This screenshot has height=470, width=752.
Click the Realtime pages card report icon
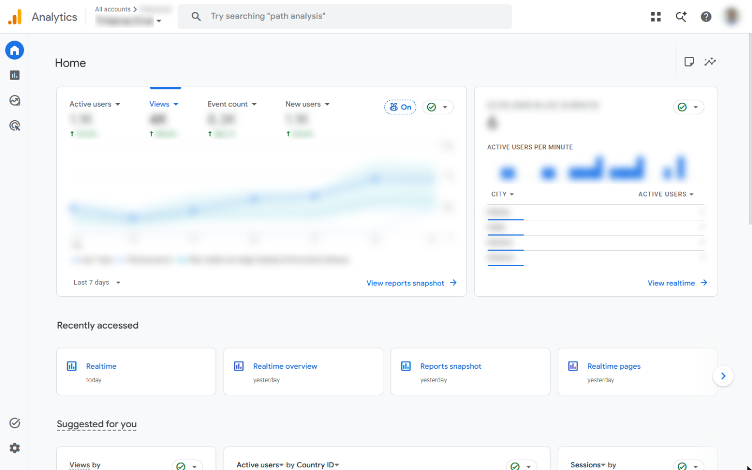573,366
